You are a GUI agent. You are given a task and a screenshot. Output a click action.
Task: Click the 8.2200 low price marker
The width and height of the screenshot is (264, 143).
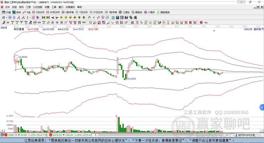tap(132, 79)
